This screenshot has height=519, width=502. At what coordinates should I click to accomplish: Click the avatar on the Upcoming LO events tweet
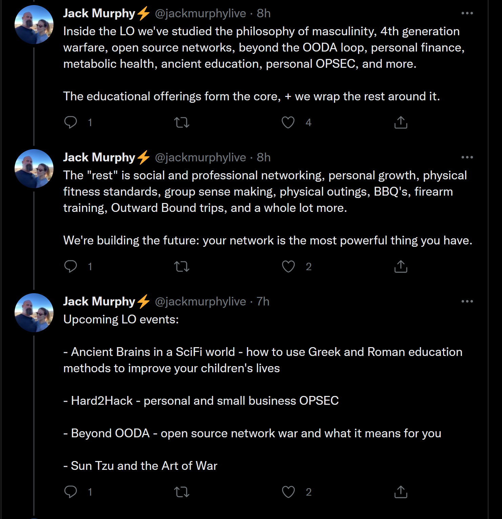click(x=34, y=313)
